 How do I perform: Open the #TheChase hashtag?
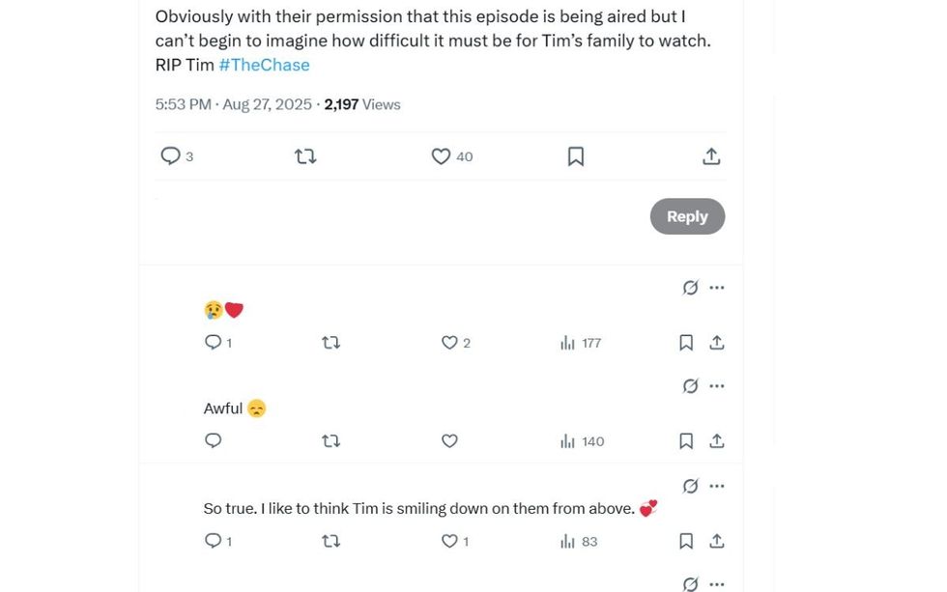264,66
